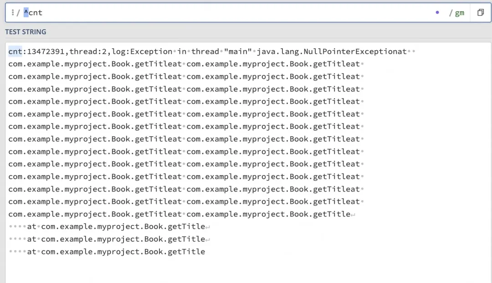Viewport: 492px width, 283px height.
Task: Click the '13472391' count value
Action: [46, 51]
